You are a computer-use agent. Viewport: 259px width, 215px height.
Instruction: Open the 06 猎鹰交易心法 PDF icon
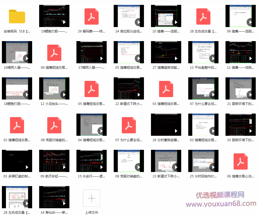[x=240, y=161]
